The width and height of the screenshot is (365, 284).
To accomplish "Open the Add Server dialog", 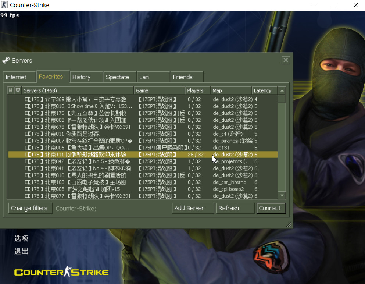I will (193, 208).
